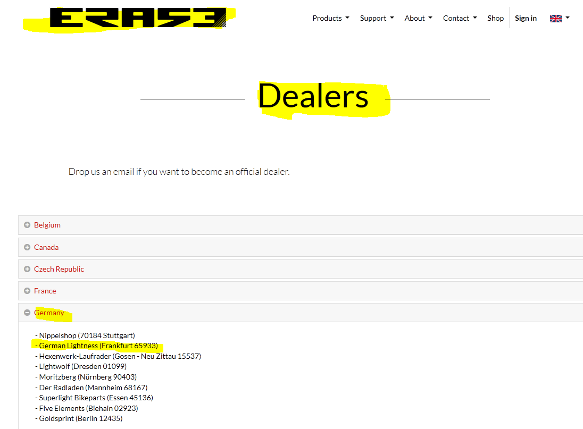Open the language selector dropdown arrow

click(568, 18)
